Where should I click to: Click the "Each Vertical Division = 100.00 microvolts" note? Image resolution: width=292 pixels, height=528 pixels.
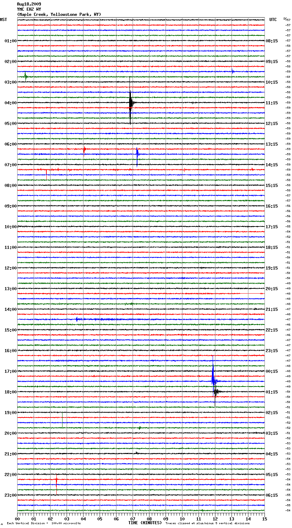[x=44, y=523]
